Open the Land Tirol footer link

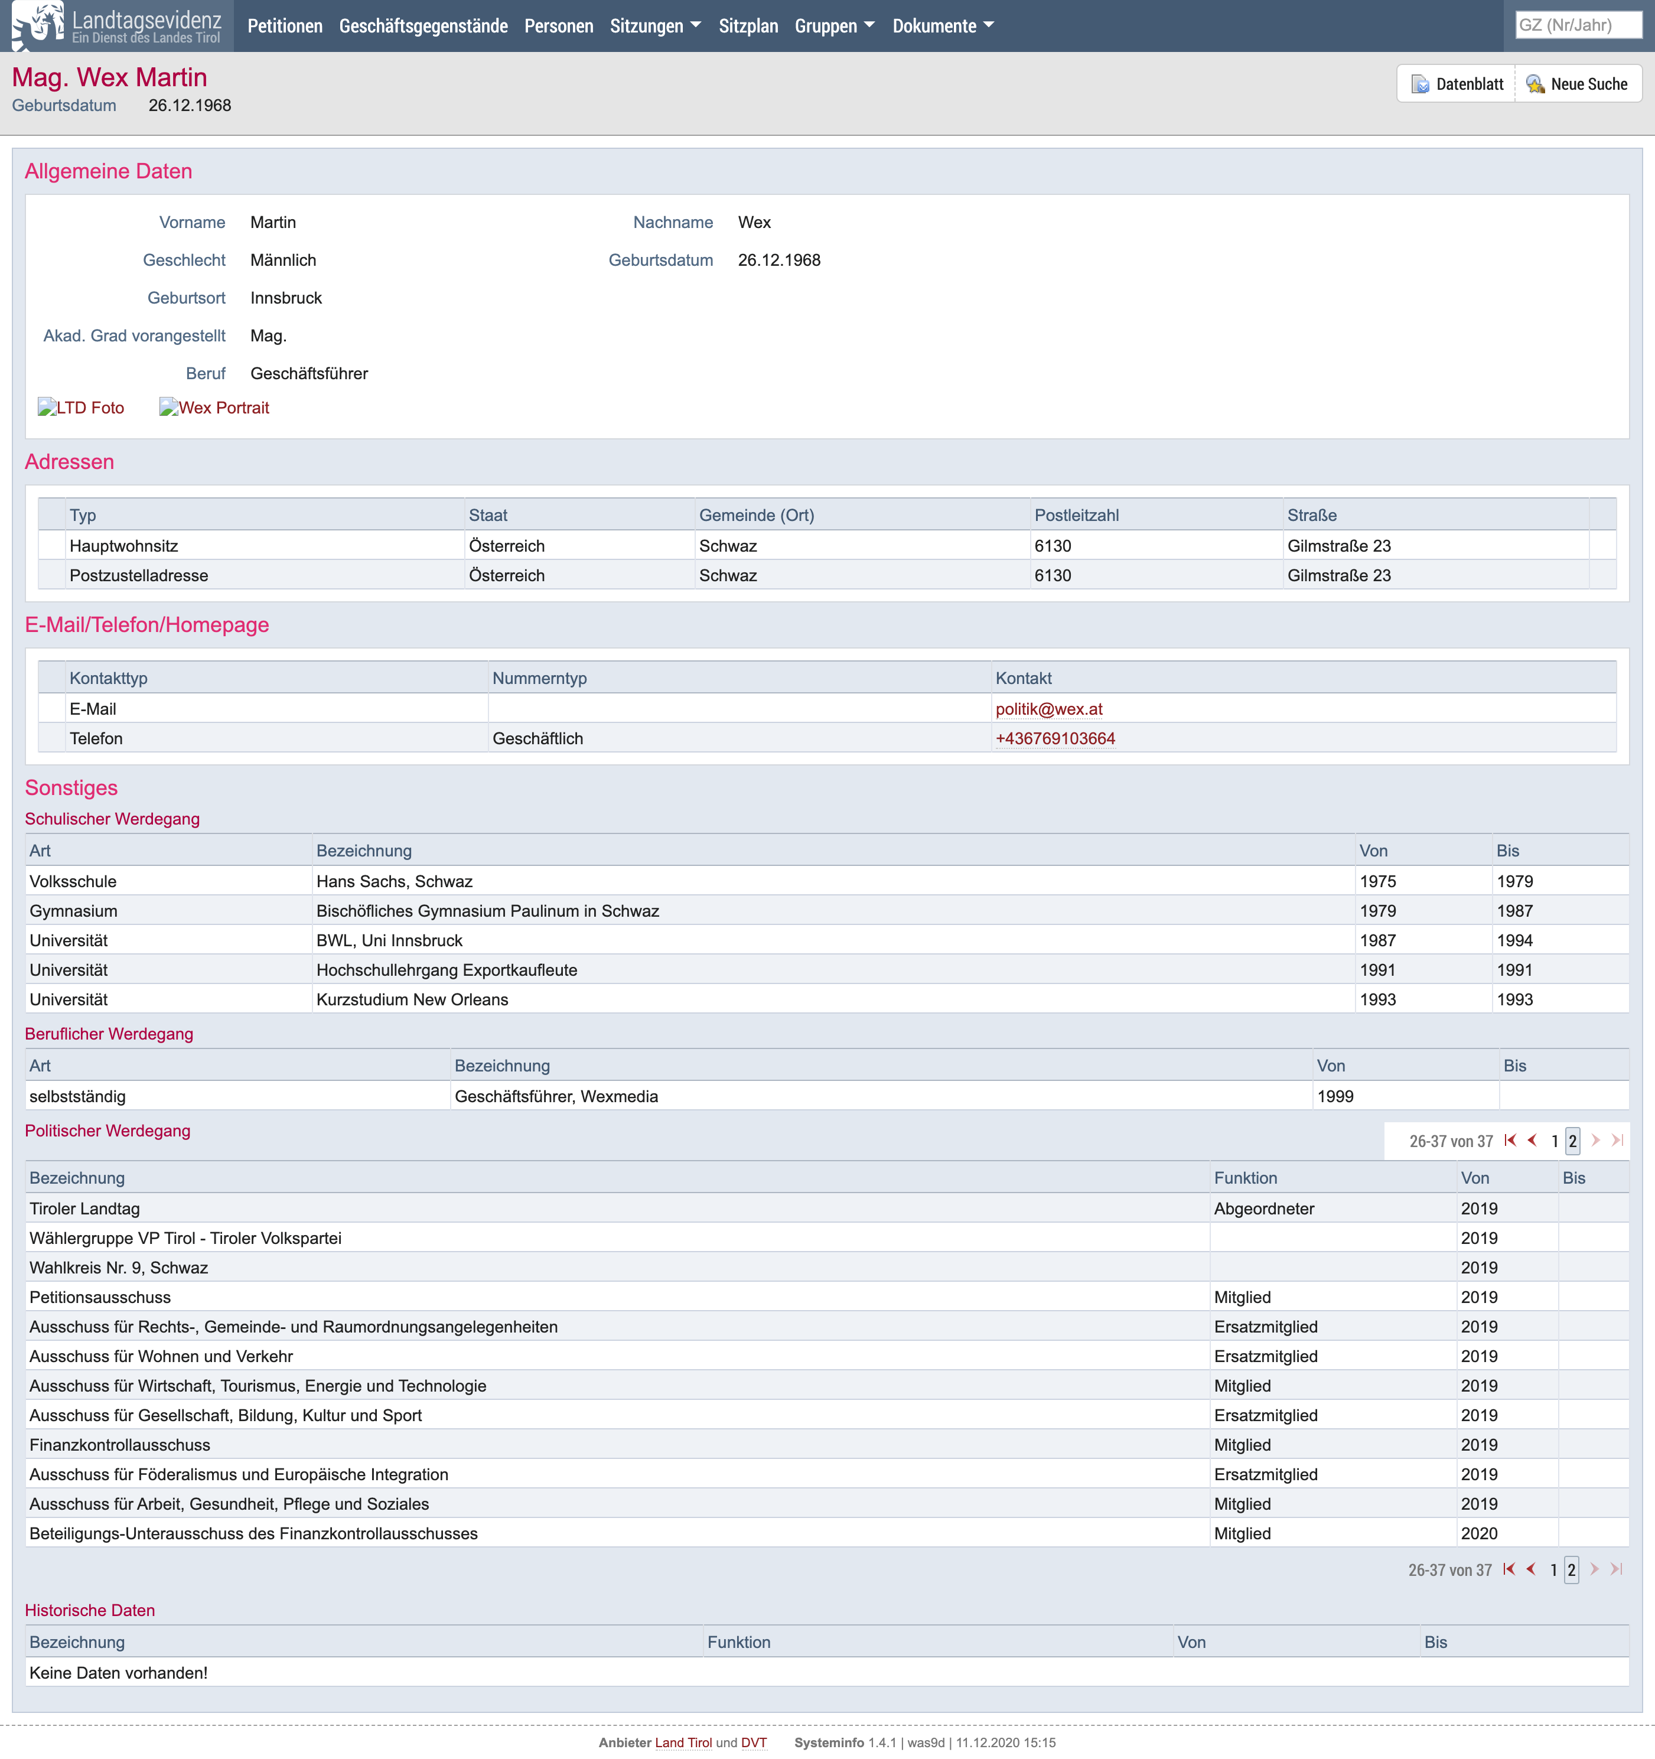[x=683, y=1743]
